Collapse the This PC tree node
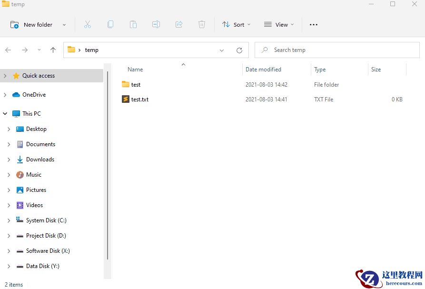The image size is (425, 289). coord(5,114)
